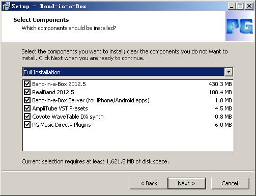
Task: Cancel the Band-in-a-Box setup
Action: click(x=230, y=183)
